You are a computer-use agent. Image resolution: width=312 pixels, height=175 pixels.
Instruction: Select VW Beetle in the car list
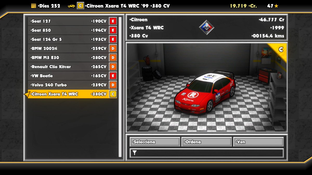point(72,76)
